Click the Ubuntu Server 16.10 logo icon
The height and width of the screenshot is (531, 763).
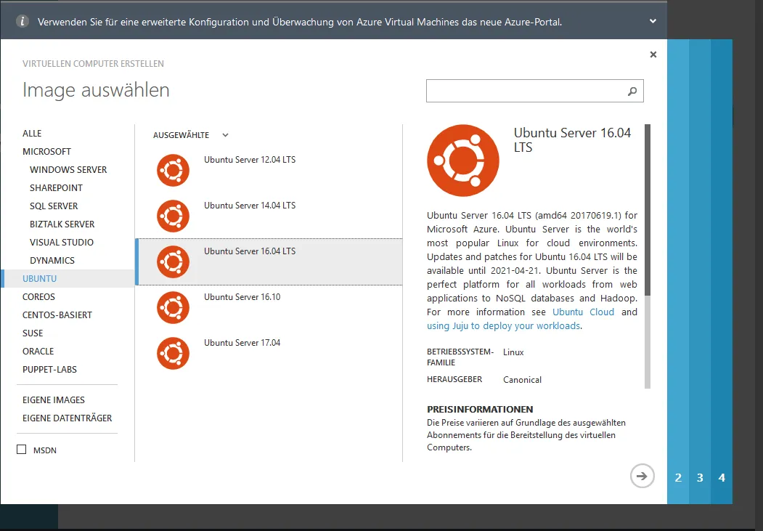click(x=173, y=307)
